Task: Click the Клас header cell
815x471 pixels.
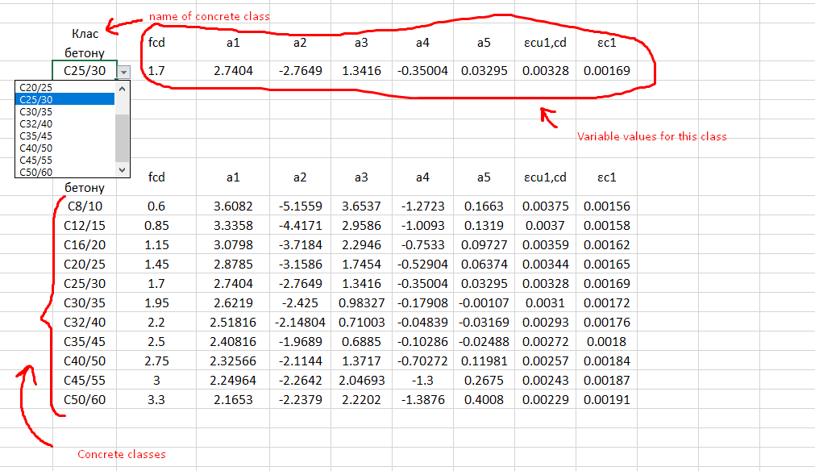Action: [x=85, y=34]
